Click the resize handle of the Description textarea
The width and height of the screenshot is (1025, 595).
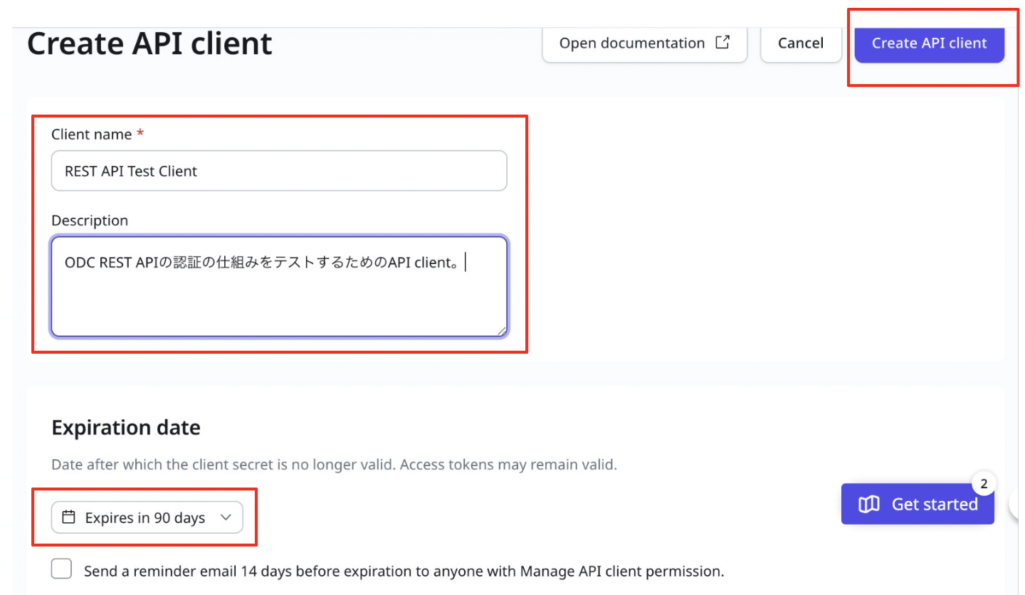[x=503, y=330]
